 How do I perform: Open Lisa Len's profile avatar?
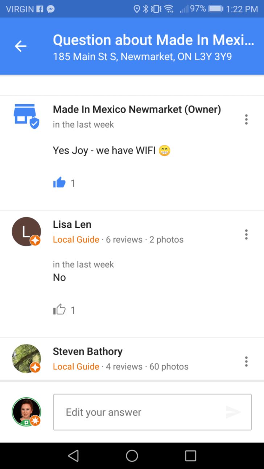point(26,232)
